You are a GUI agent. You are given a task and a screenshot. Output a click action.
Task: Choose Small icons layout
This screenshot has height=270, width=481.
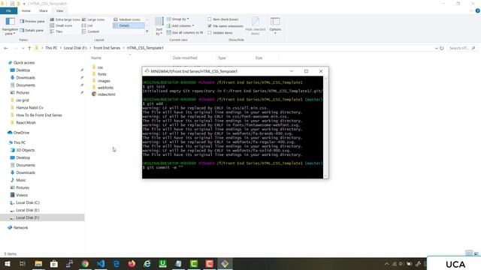pos(62,25)
